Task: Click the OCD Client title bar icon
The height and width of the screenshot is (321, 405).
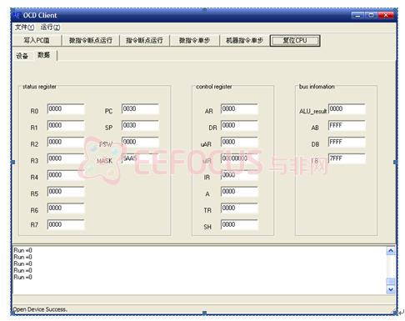Action: point(17,15)
